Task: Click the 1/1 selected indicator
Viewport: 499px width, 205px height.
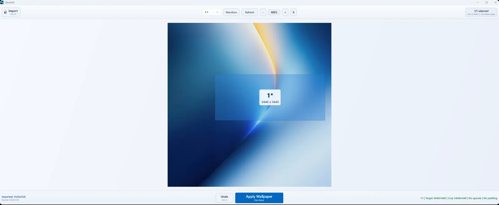Action: pyautogui.click(x=481, y=12)
